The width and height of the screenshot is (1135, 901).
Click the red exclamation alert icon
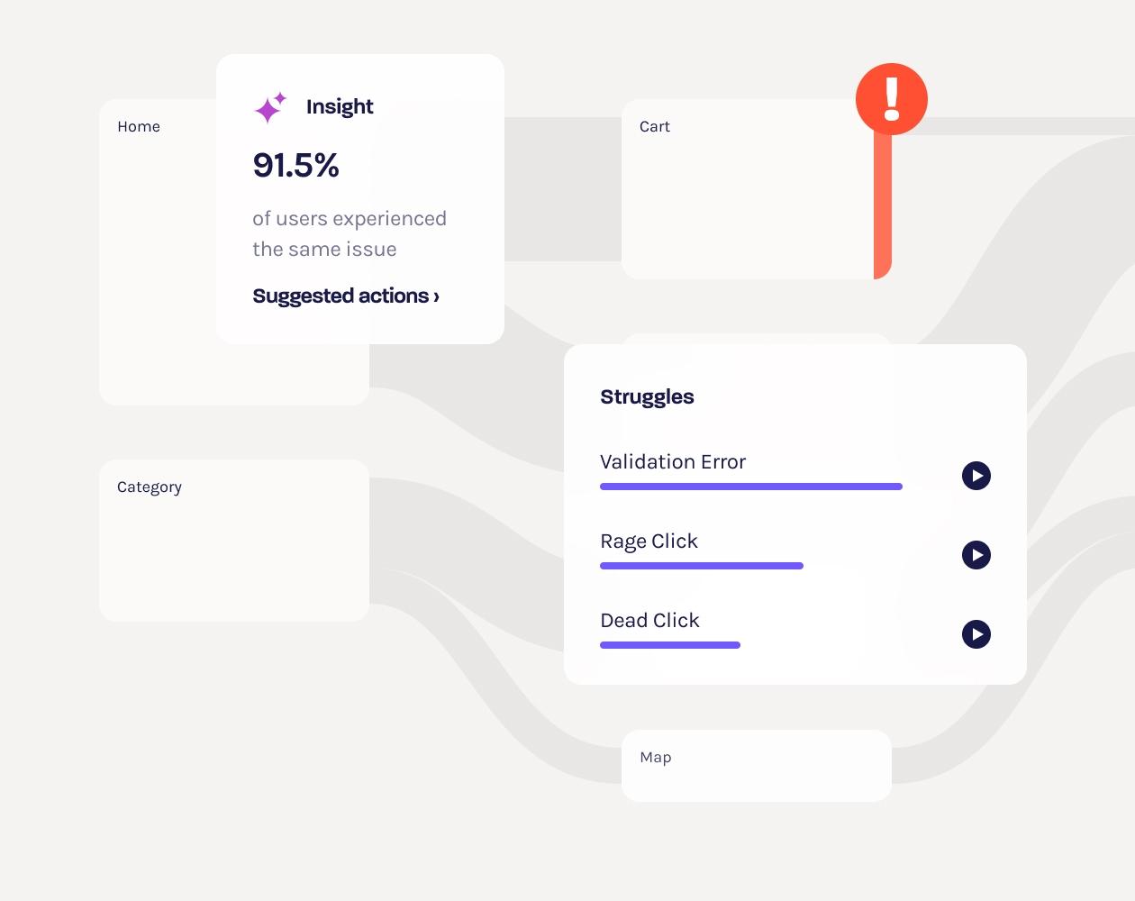click(891, 99)
